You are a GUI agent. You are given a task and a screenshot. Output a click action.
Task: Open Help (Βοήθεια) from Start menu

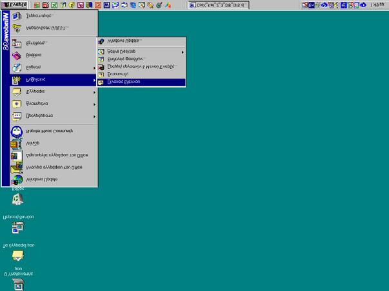pos(54,55)
